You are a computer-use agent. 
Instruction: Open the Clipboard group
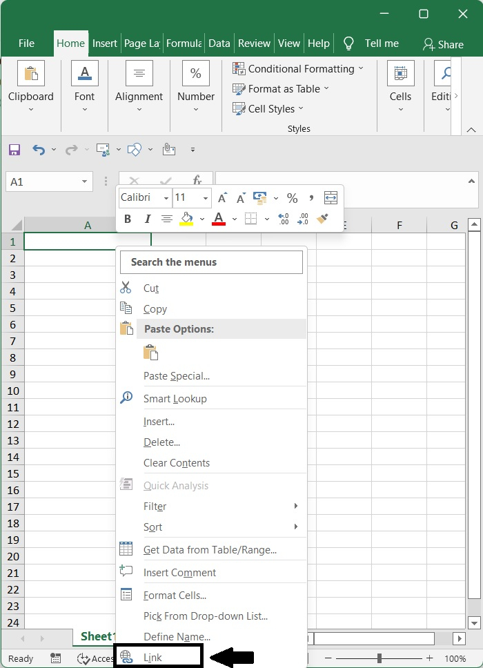pos(30,86)
